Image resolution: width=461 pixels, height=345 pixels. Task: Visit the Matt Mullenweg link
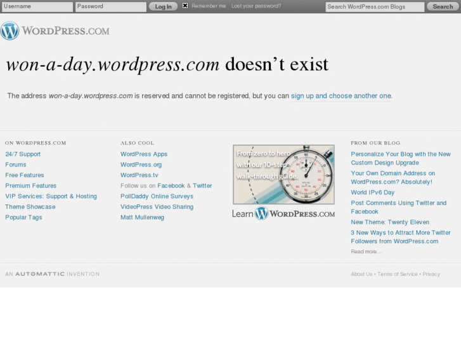pyautogui.click(x=142, y=218)
